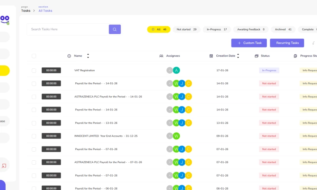Click green W avatar on Payroll 13-01-26 row
317x190 pixels.
[176, 123]
